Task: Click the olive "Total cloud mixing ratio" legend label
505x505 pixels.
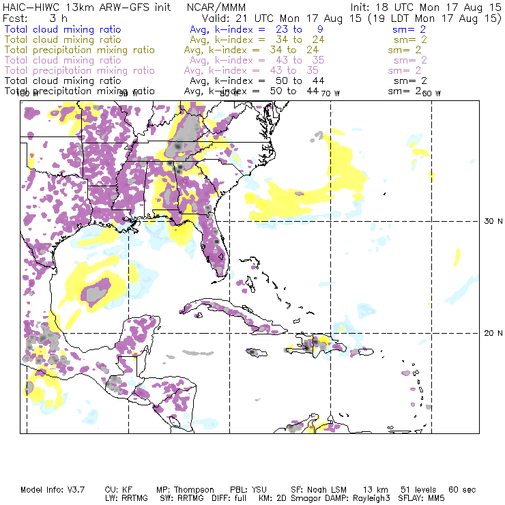Action: coord(63,40)
